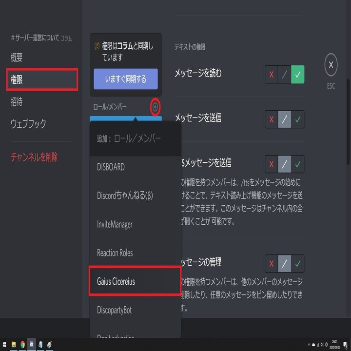
Task: Open File Explorer from the taskbar
Action: coord(14,345)
